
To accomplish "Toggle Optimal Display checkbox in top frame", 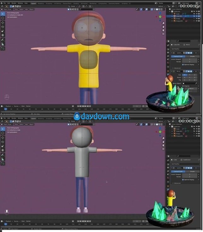I will pyautogui.click(x=183, y=65).
